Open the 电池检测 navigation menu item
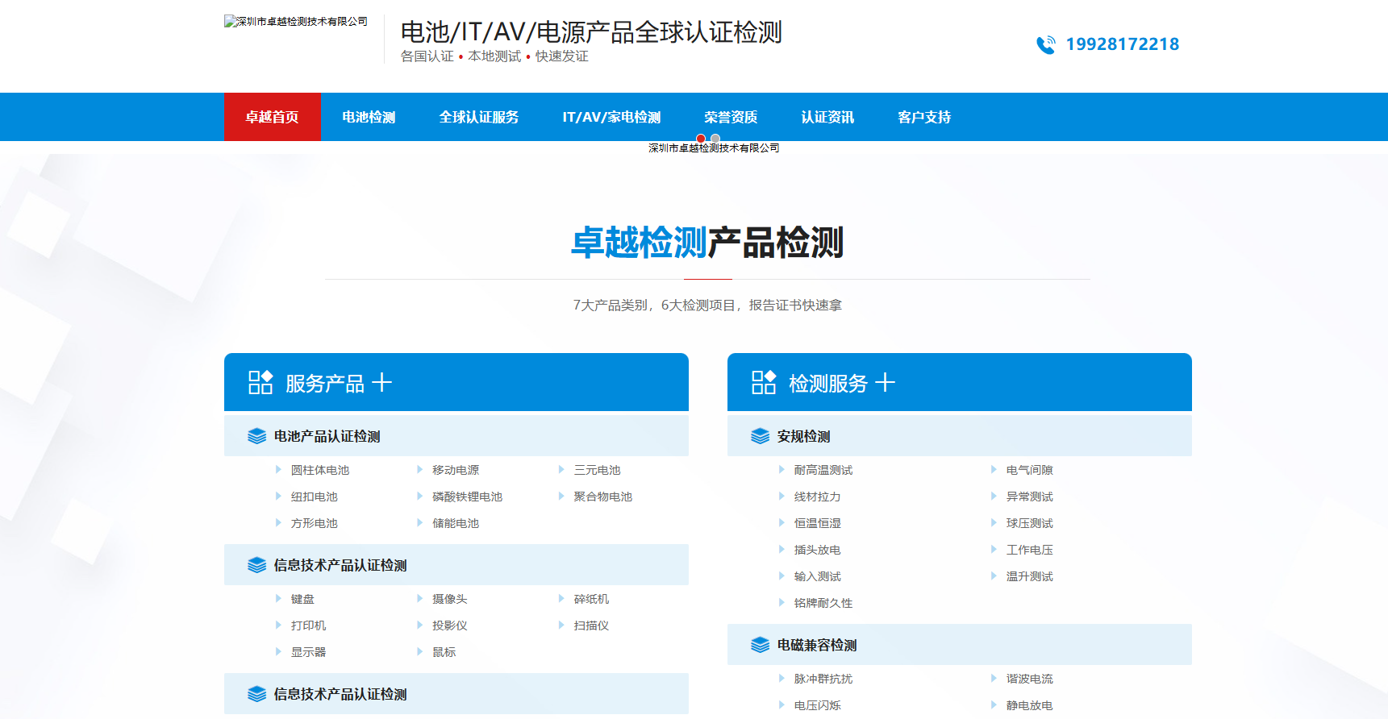Viewport: 1388px width, 719px height. coord(369,117)
